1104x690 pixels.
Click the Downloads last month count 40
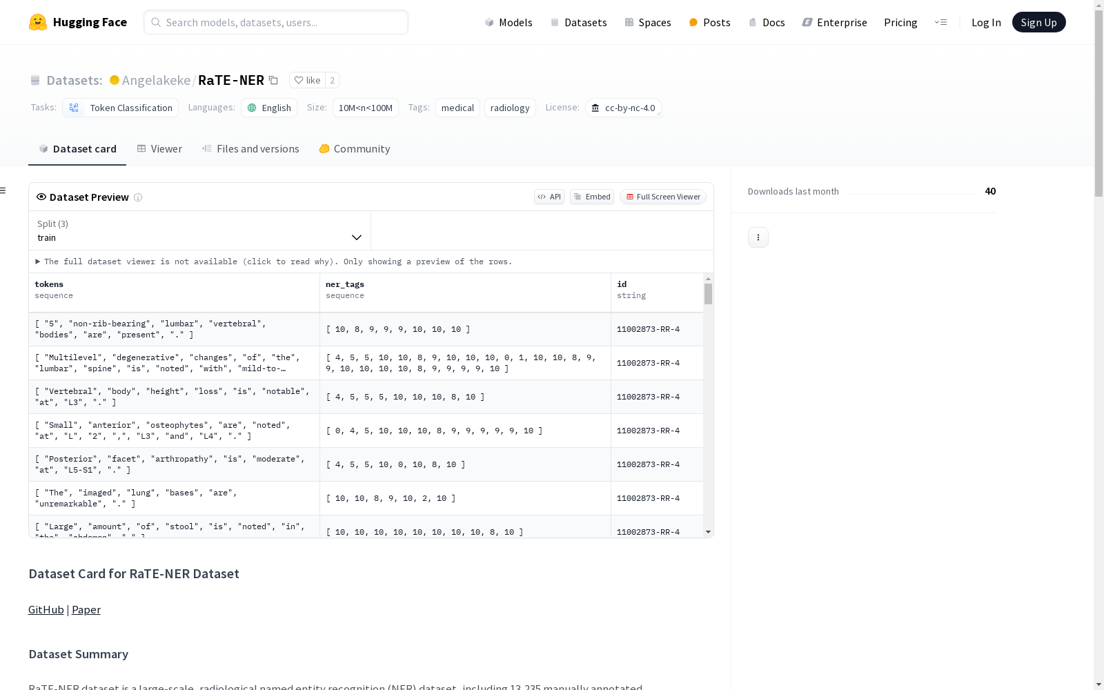[x=990, y=191]
